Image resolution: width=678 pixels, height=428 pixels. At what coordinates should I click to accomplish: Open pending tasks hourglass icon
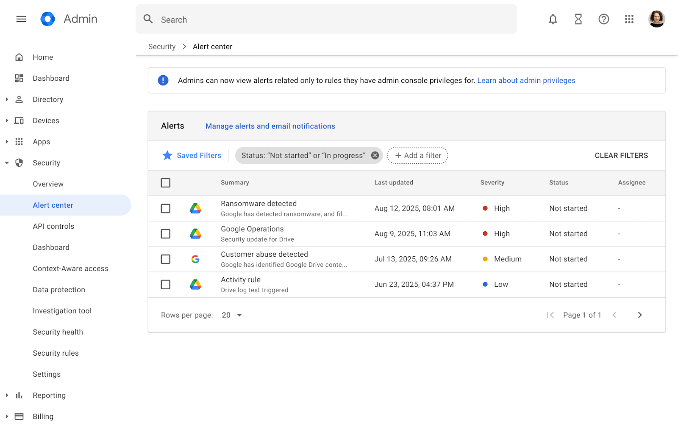pyautogui.click(x=578, y=19)
